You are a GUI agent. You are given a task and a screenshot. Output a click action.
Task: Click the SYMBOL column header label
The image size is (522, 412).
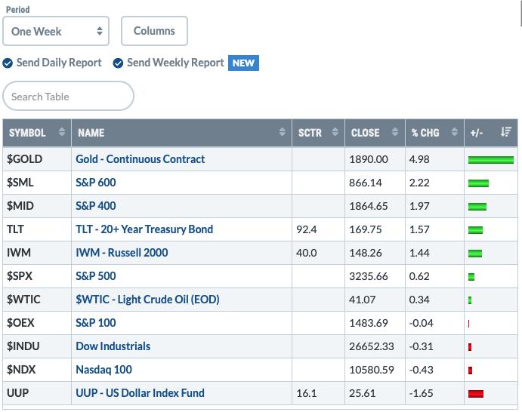click(27, 133)
